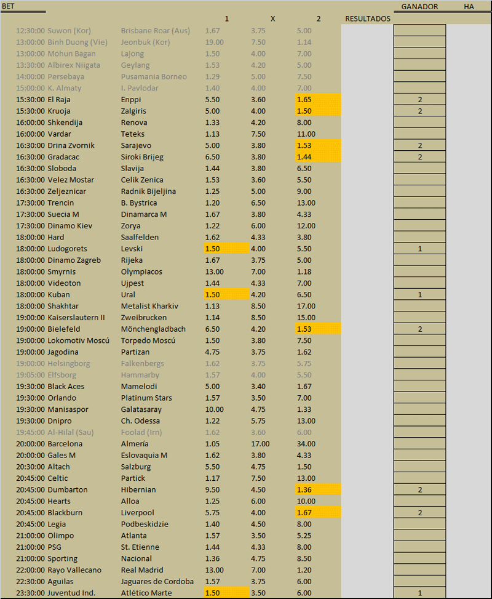Select GANADOR cell in Ludogorets row
The width and height of the screenshot is (492, 599).
(x=420, y=249)
